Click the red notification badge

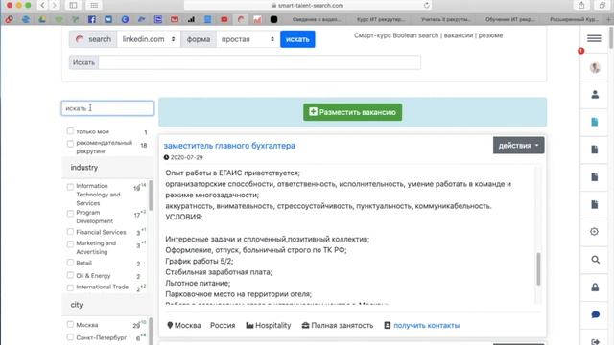[x=580, y=51]
